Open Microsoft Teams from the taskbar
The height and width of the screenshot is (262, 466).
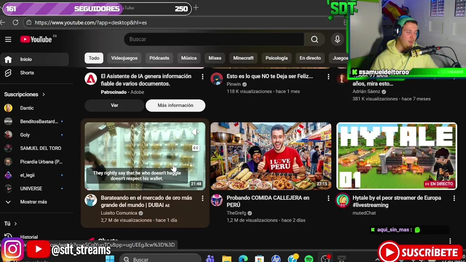[210, 259]
